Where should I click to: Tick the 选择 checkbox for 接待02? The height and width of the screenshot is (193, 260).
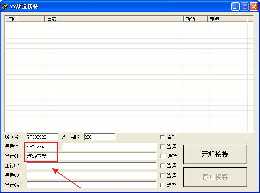tap(162, 166)
